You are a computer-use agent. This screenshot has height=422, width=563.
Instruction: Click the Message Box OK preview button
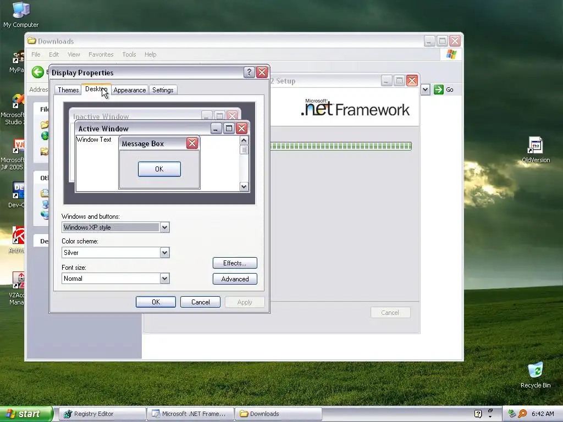point(159,169)
